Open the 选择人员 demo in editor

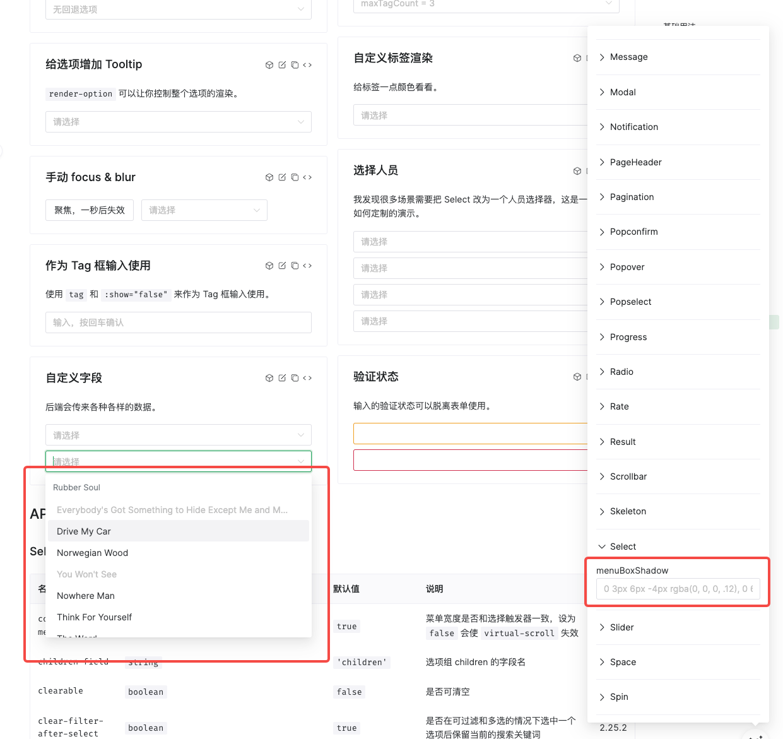[590, 170]
